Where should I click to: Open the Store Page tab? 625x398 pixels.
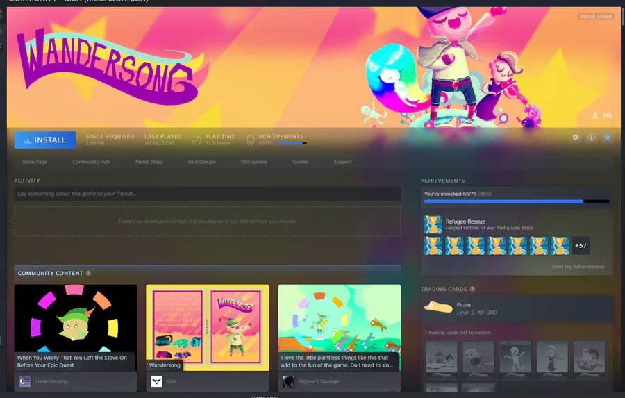pos(35,162)
